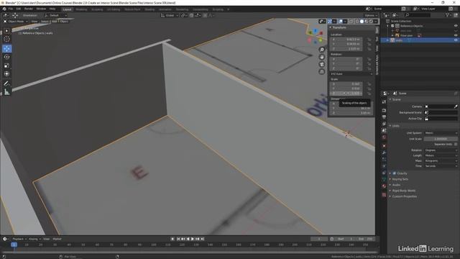This screenshot has height=259, width=460.
Task: Expand the Keying Sets panel
Action: [400, 179]
